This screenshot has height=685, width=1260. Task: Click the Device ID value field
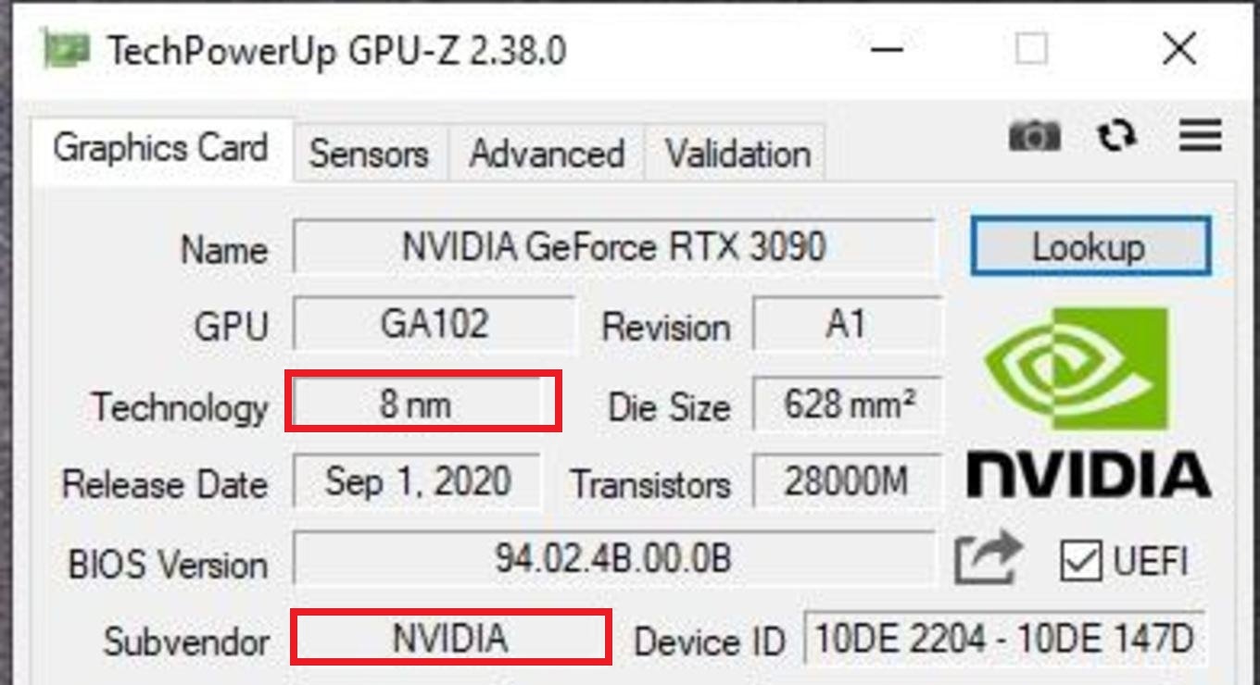[x=1004, y=640]
